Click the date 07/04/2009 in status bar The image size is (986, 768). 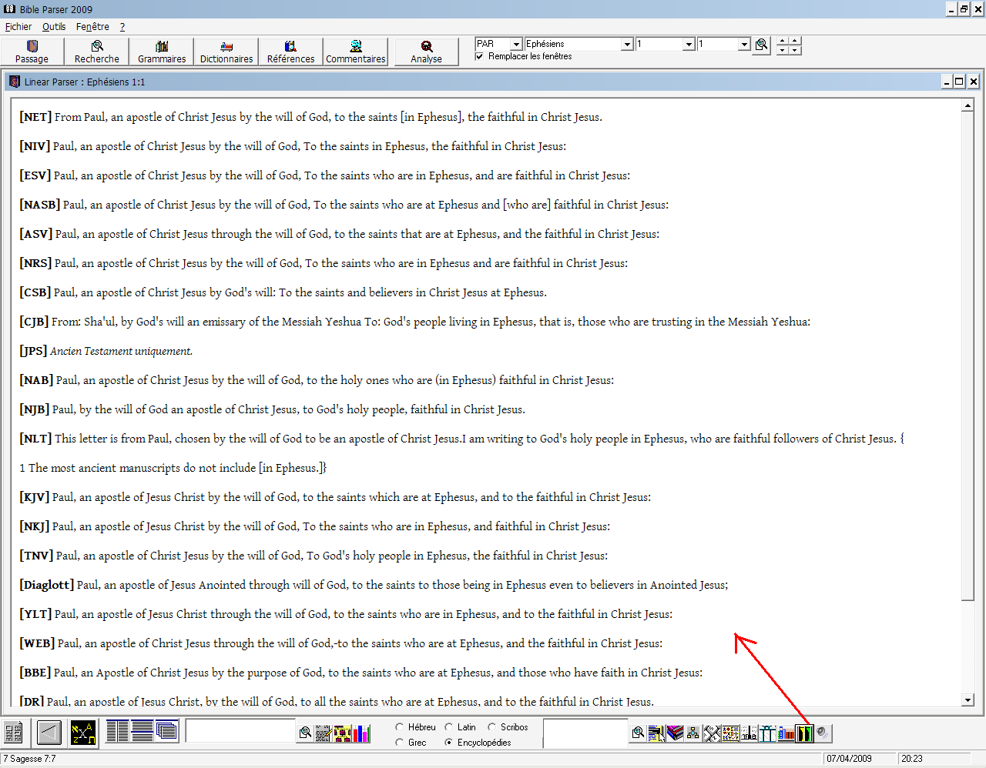pos(849,759)
